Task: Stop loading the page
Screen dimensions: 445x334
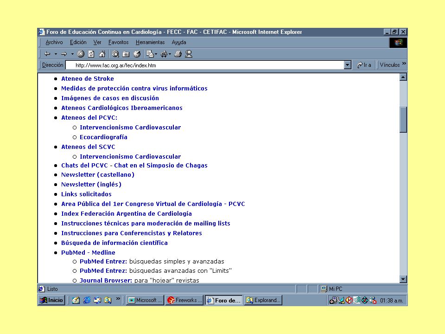Action: [81, 54]
